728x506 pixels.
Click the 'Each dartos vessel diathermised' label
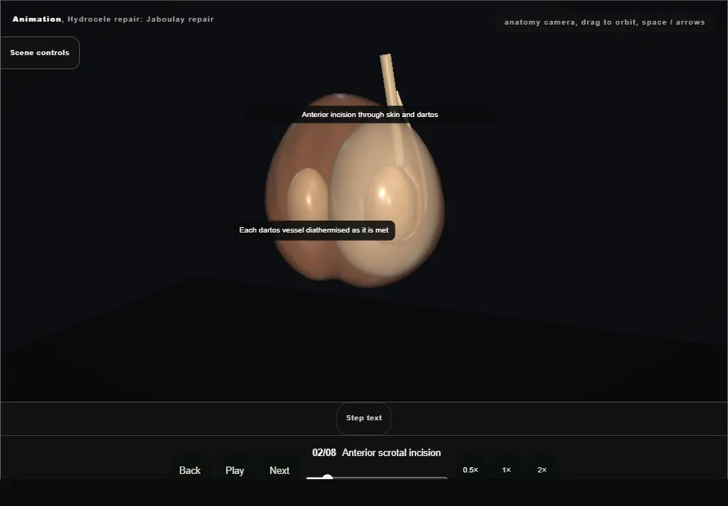pyautogui.click(x=314, y=230)
